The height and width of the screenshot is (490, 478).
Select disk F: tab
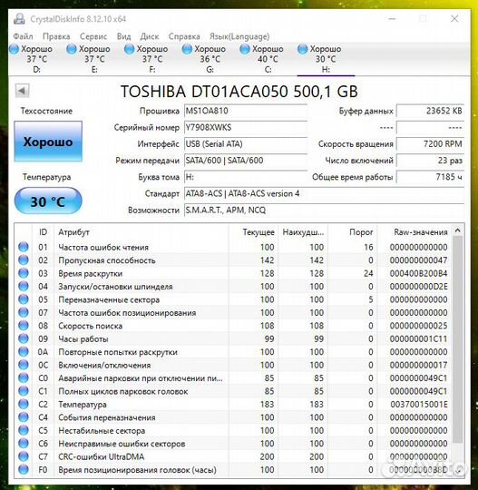tap(152, 59)
